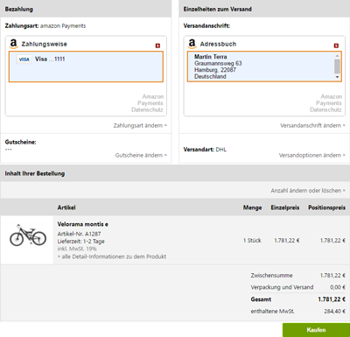Click Versandoptionen ändern link
350x337 pixels.
312,155
